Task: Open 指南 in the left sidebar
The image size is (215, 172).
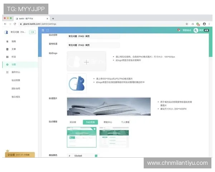Action: tap(14, 42)
